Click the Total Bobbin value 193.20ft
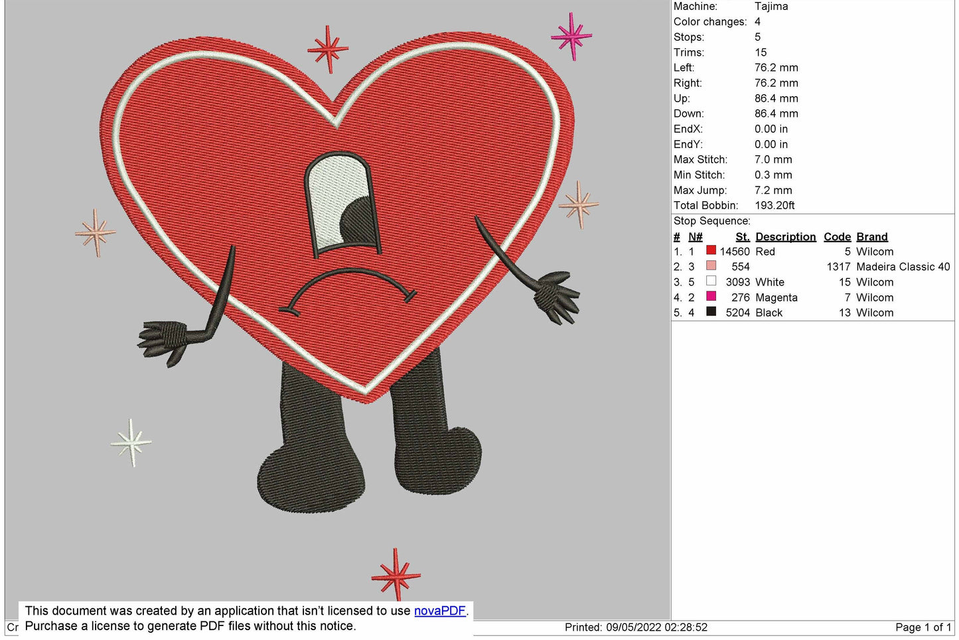 click(x=775, y=206)
